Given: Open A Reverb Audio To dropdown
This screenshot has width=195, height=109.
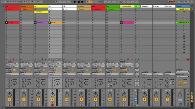Looking at the screenshot, I should click(147, 74).
